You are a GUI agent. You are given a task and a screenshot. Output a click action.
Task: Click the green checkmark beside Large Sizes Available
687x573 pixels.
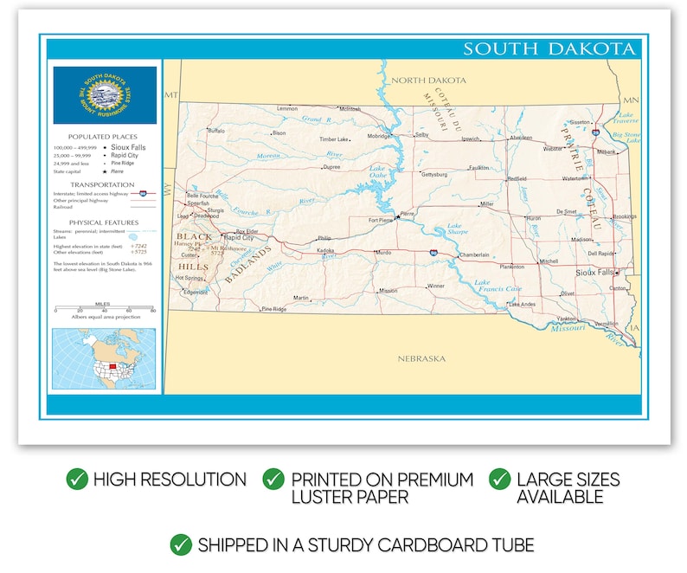click(x=500, y=479)
